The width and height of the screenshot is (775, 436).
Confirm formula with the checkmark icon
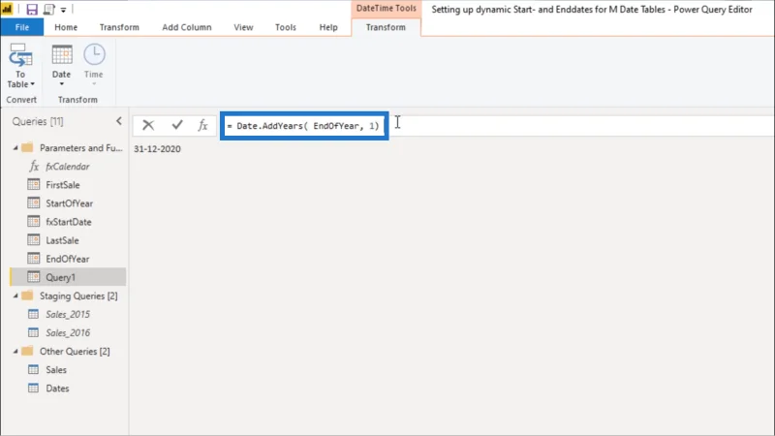pyautogui.click(x=177, y=125)
